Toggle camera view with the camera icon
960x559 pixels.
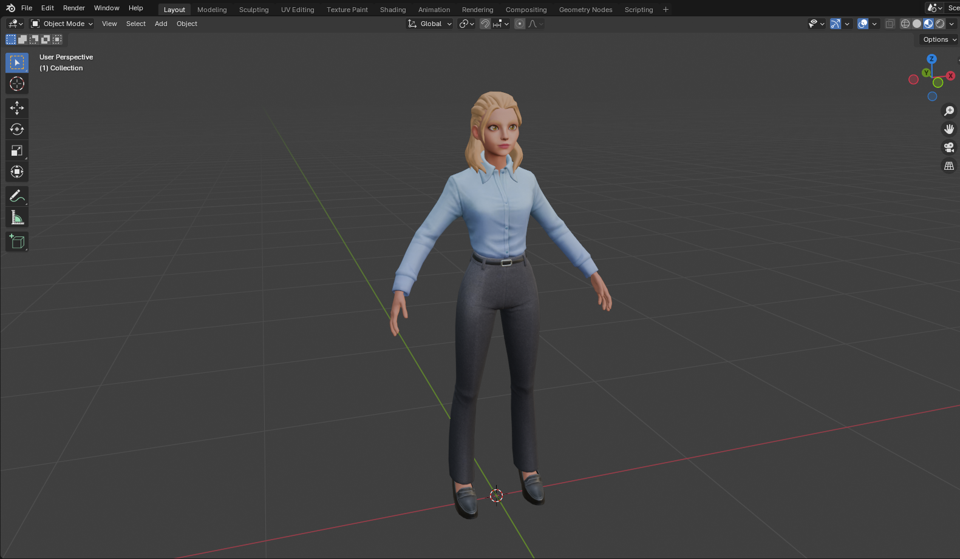tap(948, 147)
